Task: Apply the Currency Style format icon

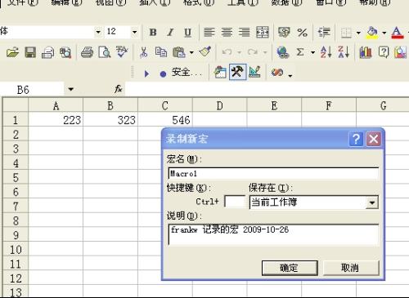Action: (x=284, y=32)
